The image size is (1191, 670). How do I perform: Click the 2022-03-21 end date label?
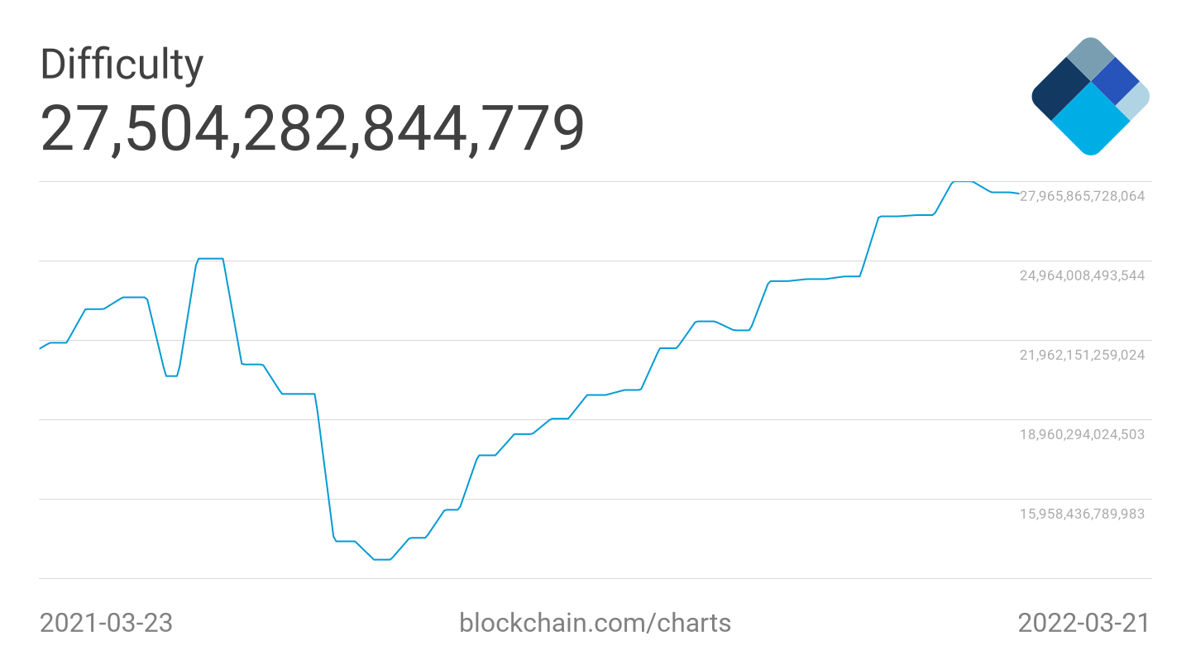[1083, 622]
